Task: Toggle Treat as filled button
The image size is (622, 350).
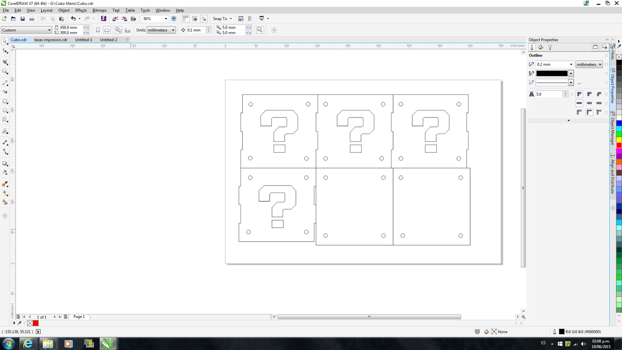Action: 260,30
